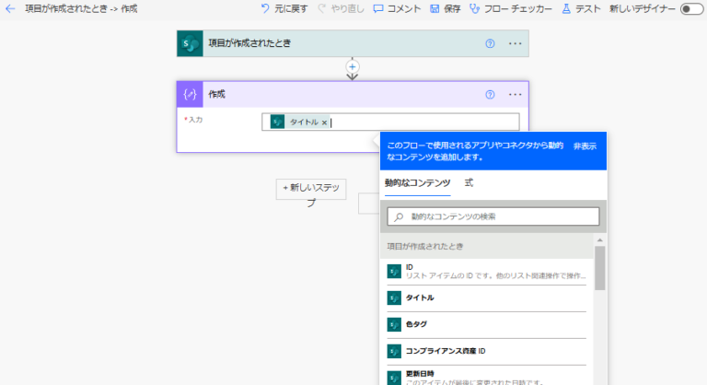
Task: Remove the タイトル token from the input
Action: 325,122
